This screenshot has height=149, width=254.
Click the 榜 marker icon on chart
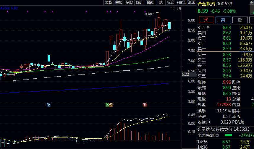tap(111, 105)
